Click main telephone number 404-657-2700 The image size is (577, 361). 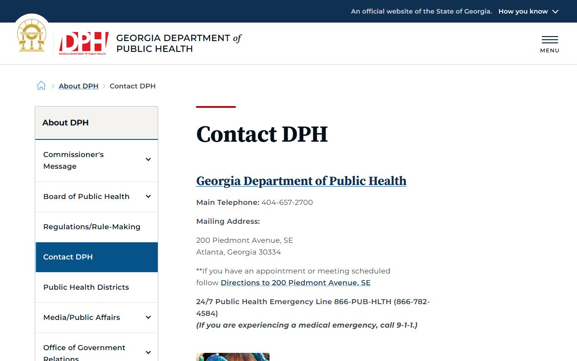point(287,203)
